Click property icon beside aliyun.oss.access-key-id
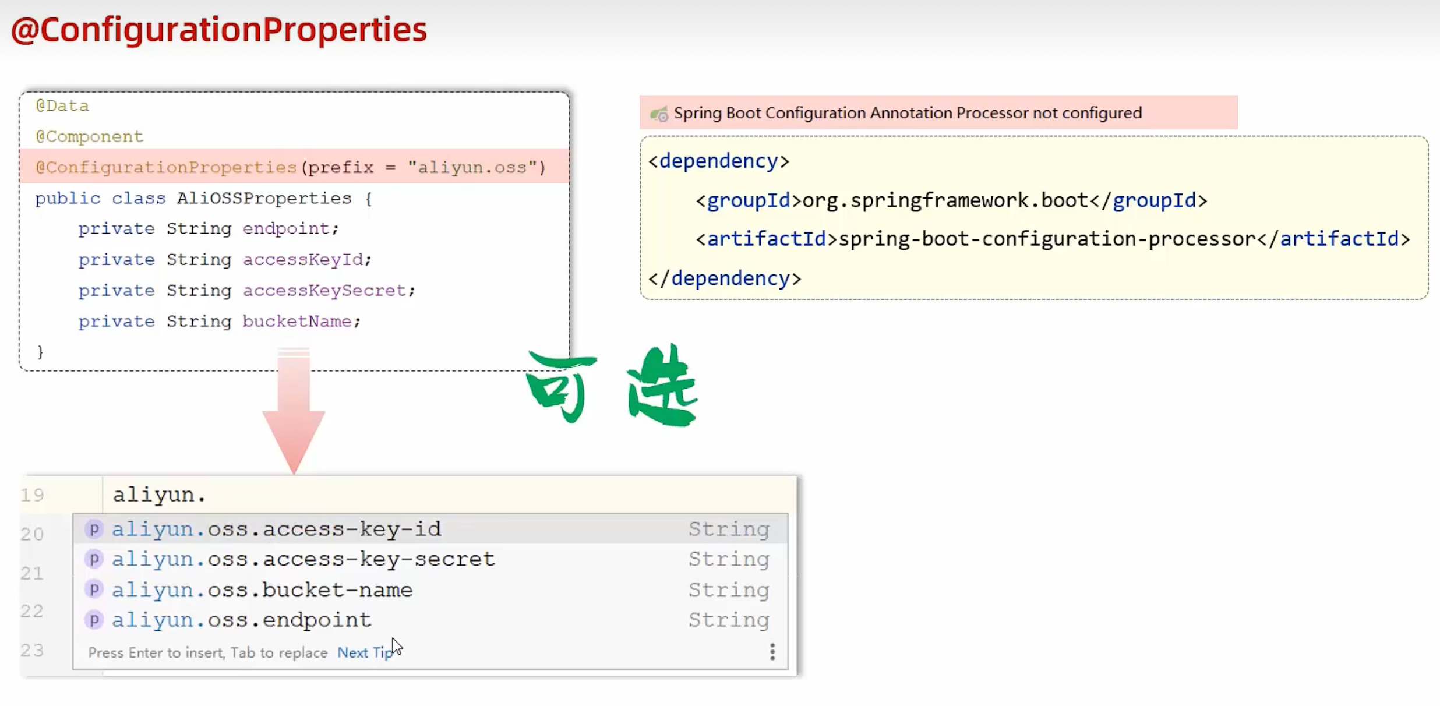Screen dimensions: 1440x706 [94, 529]
